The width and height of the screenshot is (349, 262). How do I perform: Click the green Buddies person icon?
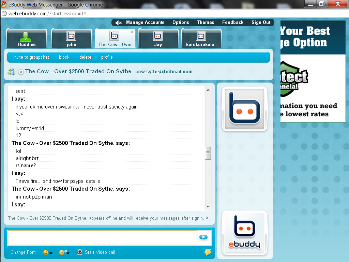(25, 36)
